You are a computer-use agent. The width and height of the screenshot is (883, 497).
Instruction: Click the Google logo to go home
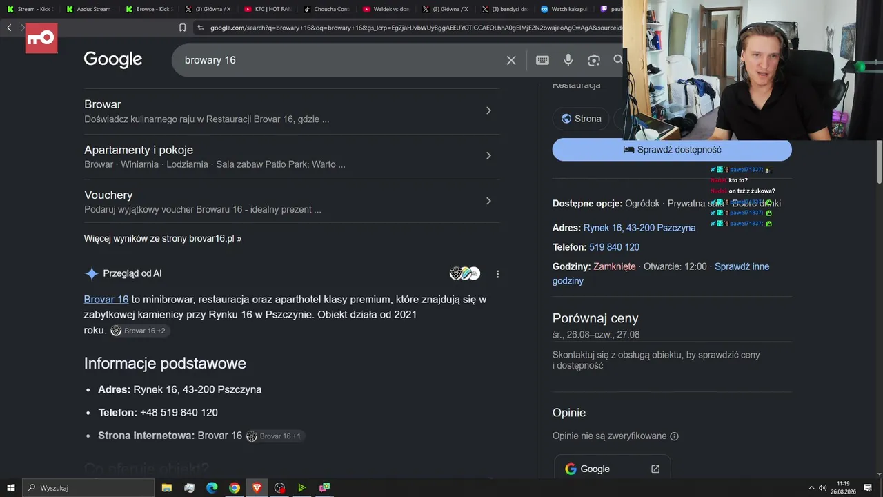click(113, 60)
